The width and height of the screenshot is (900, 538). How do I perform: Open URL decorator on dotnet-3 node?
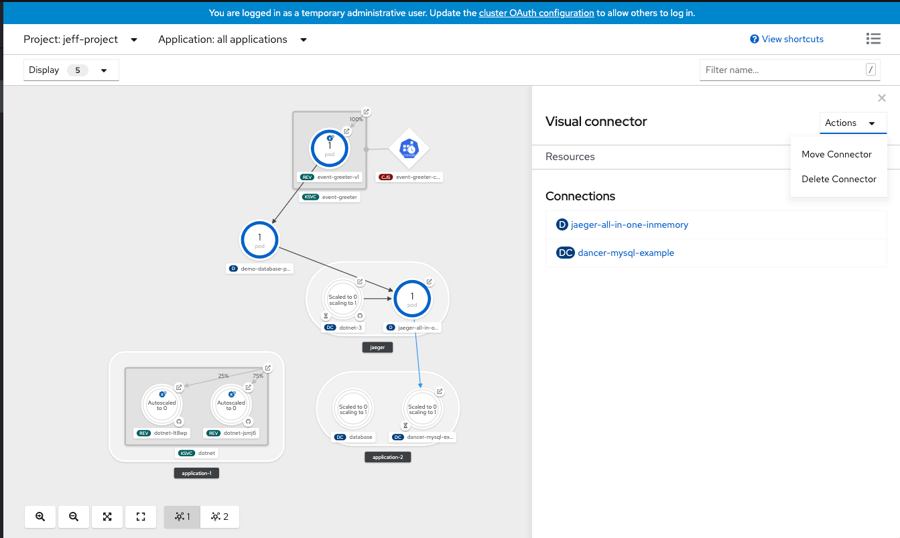click(360, 281)
